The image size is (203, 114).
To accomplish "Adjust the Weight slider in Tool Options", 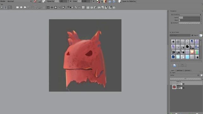I will pos(190,20).
